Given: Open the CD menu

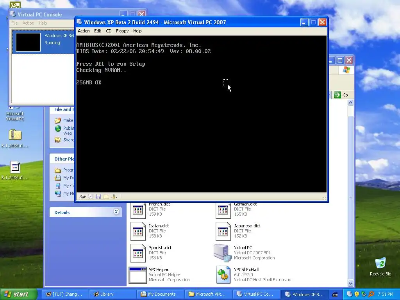Looking at the screenshot, I should 109,31.
